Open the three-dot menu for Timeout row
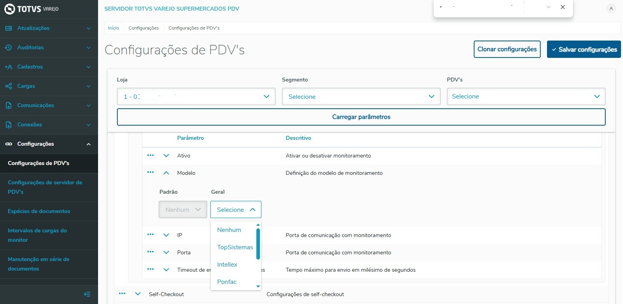 (x=150, y=269)
